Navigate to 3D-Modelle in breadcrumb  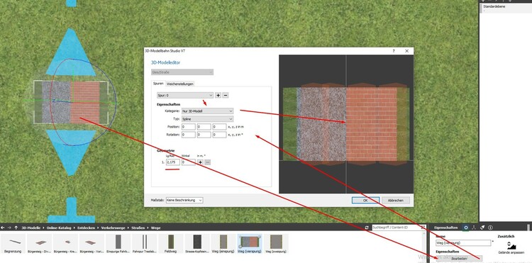point(31,228)
